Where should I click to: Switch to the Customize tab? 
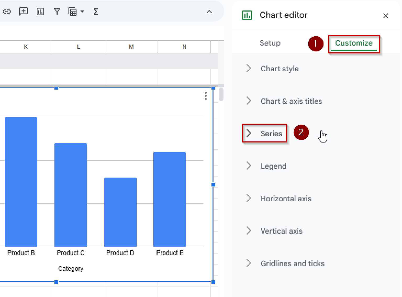[354, 43]
